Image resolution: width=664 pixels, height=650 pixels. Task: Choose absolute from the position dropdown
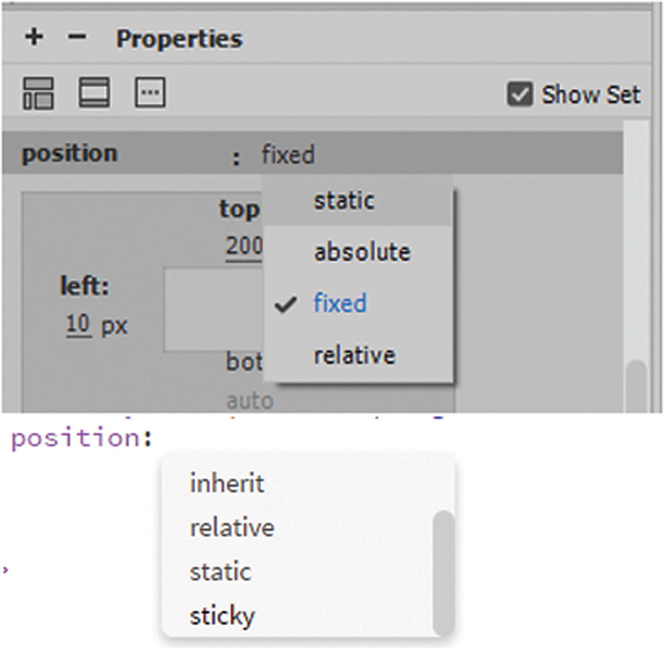coord(362,252)
